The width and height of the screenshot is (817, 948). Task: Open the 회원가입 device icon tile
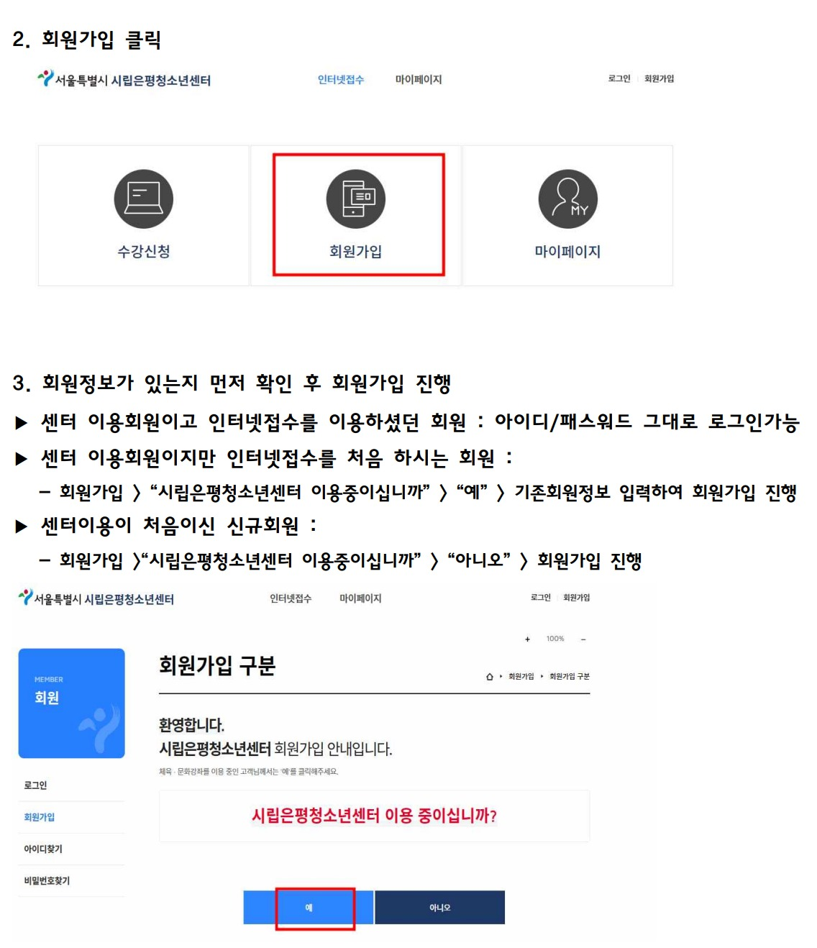(x=356, y=199)
